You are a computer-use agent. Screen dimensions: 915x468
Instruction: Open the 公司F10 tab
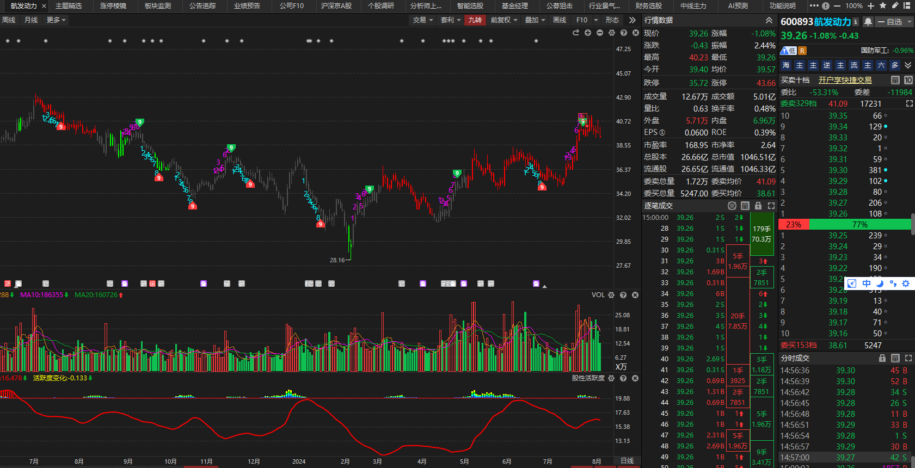click(x=292, y=6)
